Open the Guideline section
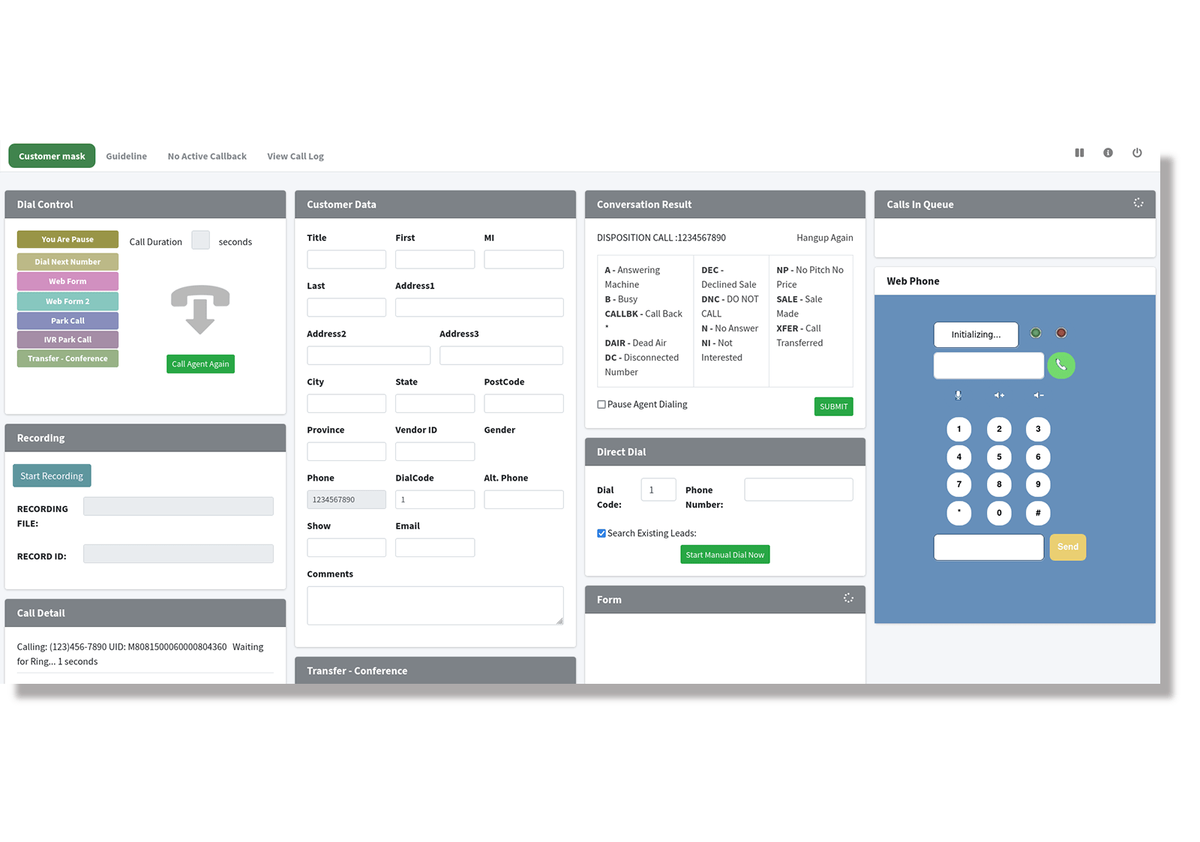 [x=126, y=155]
